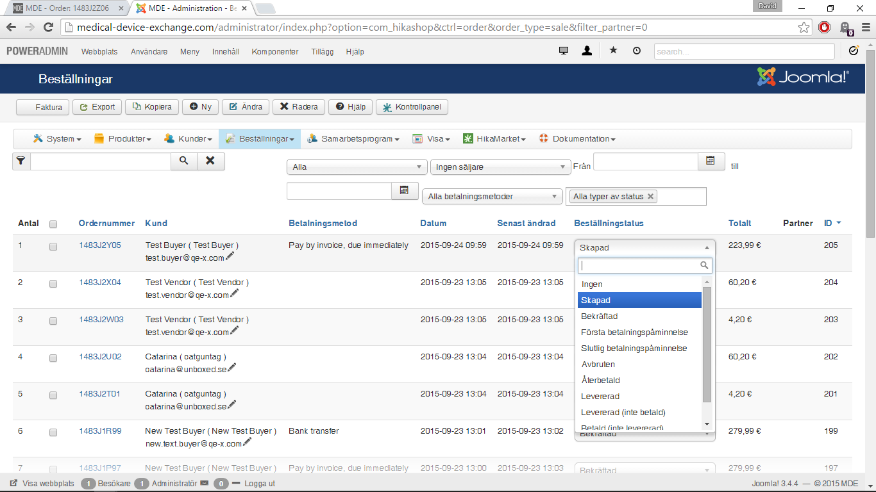The width and height of the screenshot is (876, 492).
Task: Bookmark this page with the star icon
Action: pos(804,28)
